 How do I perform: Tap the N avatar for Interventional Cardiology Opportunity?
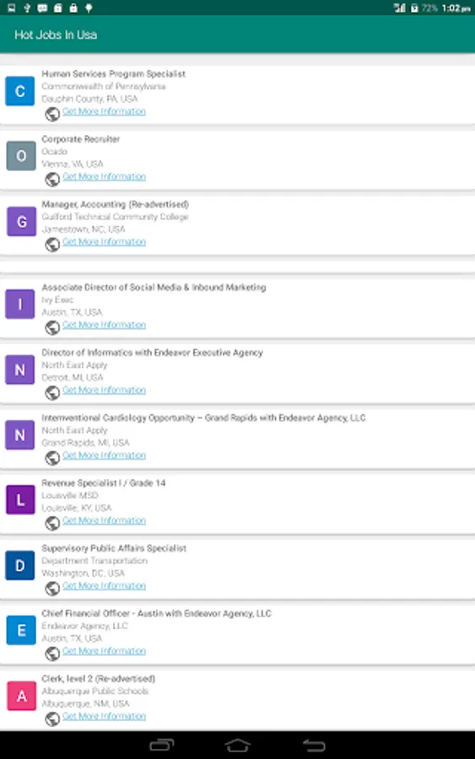tap(20, 434)
